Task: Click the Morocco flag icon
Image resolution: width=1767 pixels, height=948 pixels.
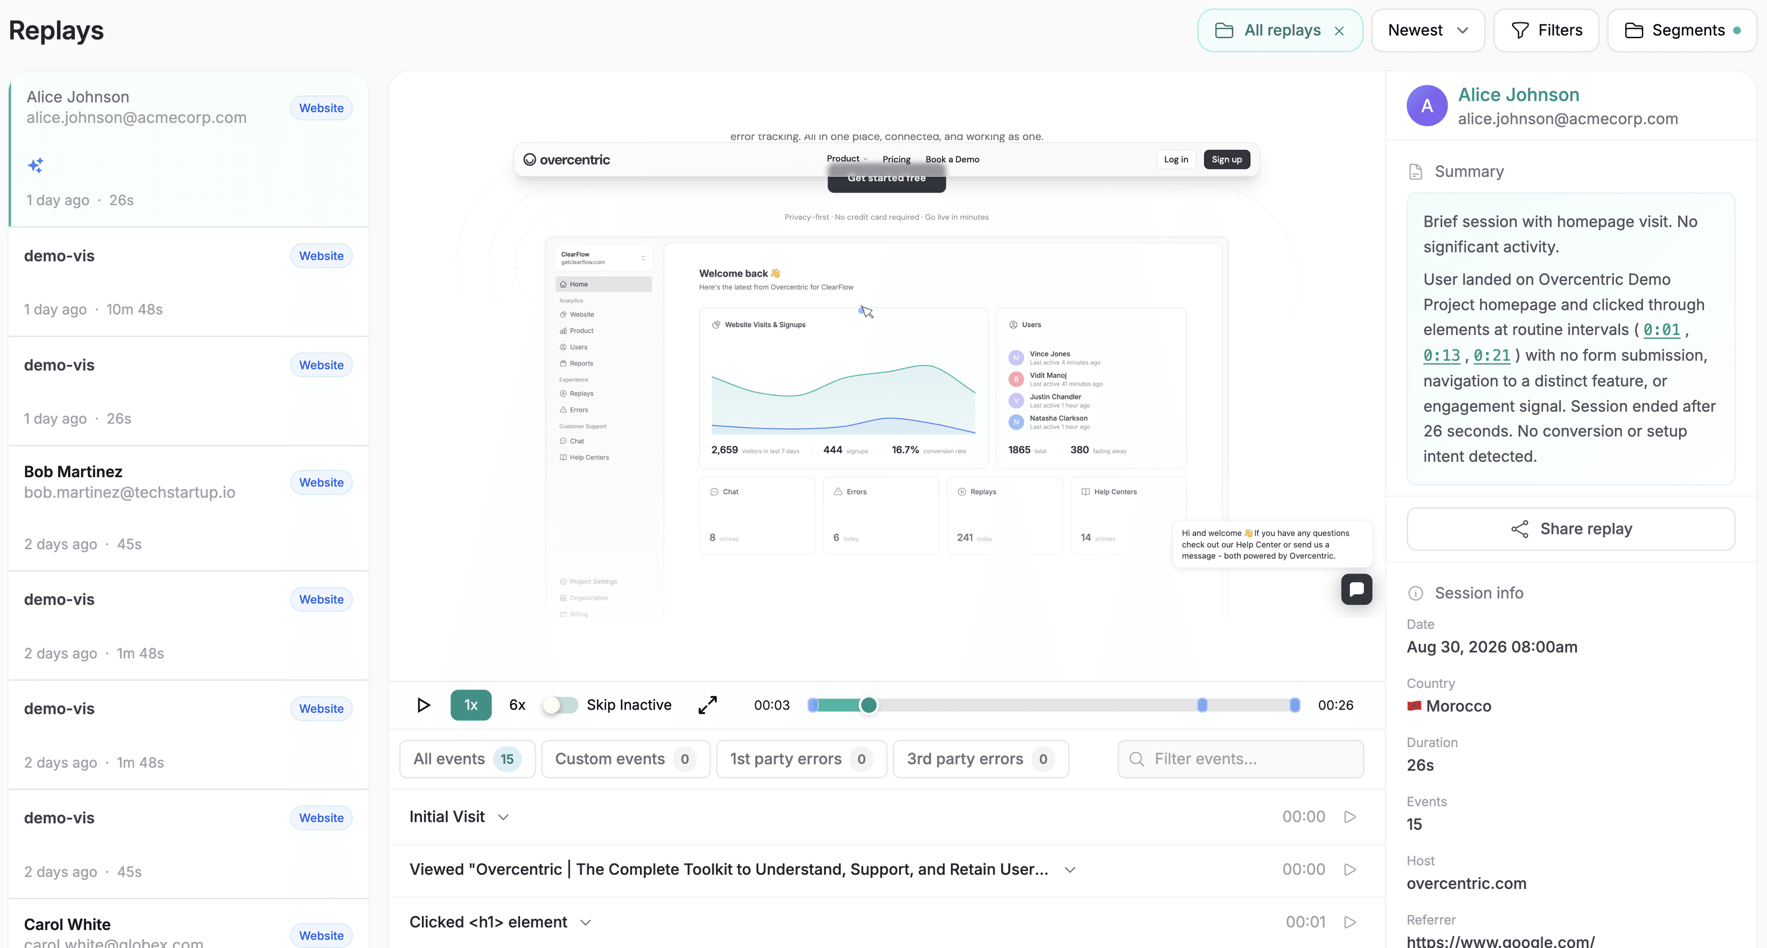Action: (1414, 706)
